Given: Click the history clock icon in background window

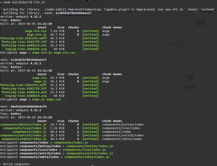Looking at the screenshot, I should coord(190,77).
